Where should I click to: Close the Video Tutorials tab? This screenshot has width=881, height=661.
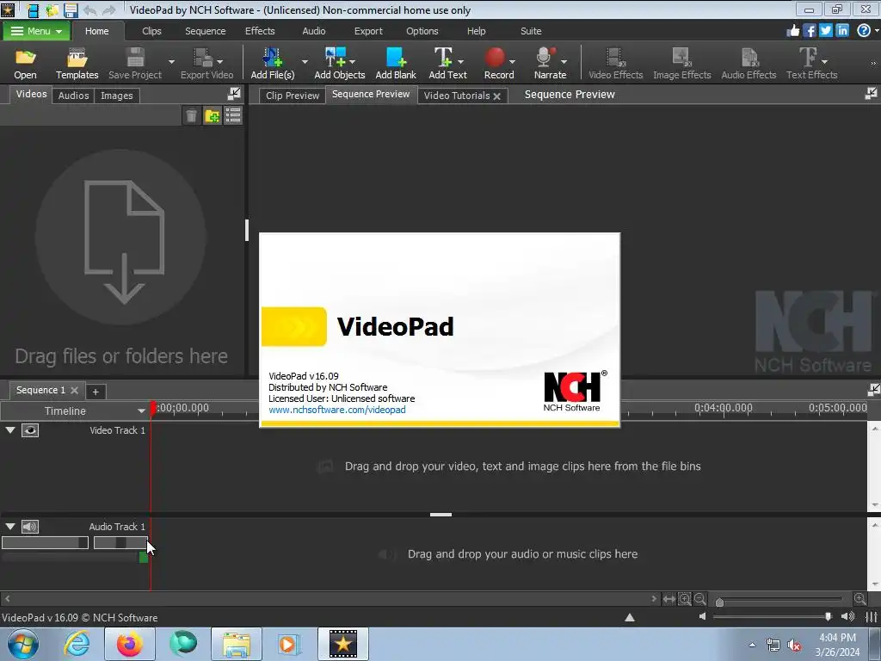click(496, 96)
